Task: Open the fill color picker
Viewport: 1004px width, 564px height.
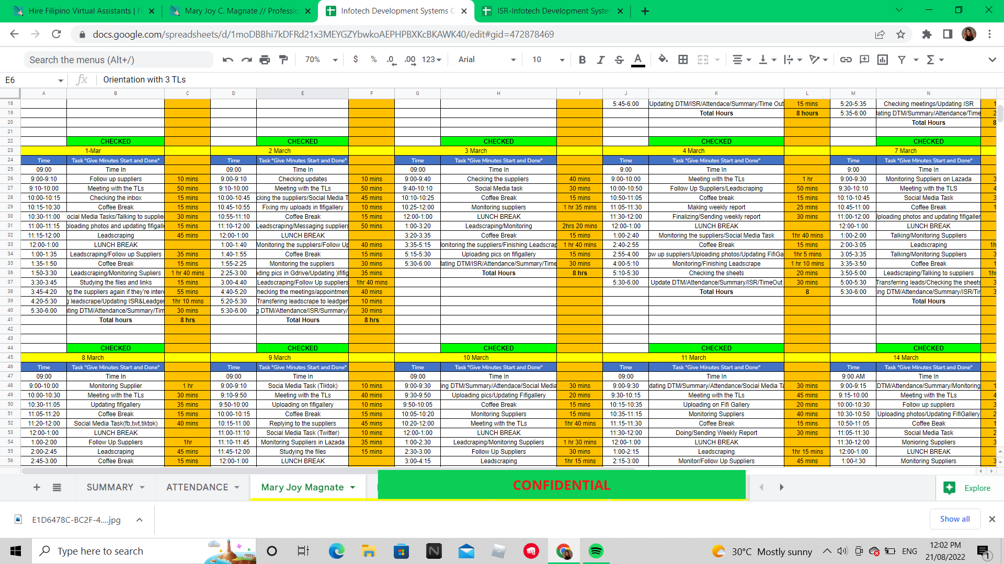Action: [663, 60]
